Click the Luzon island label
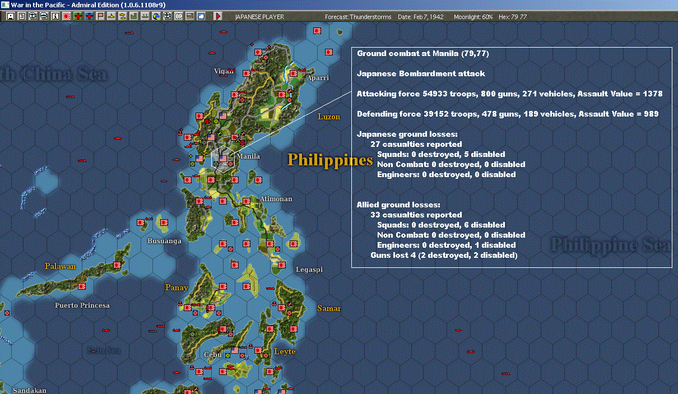The image size is (678, 394). (x=329, y=117)
